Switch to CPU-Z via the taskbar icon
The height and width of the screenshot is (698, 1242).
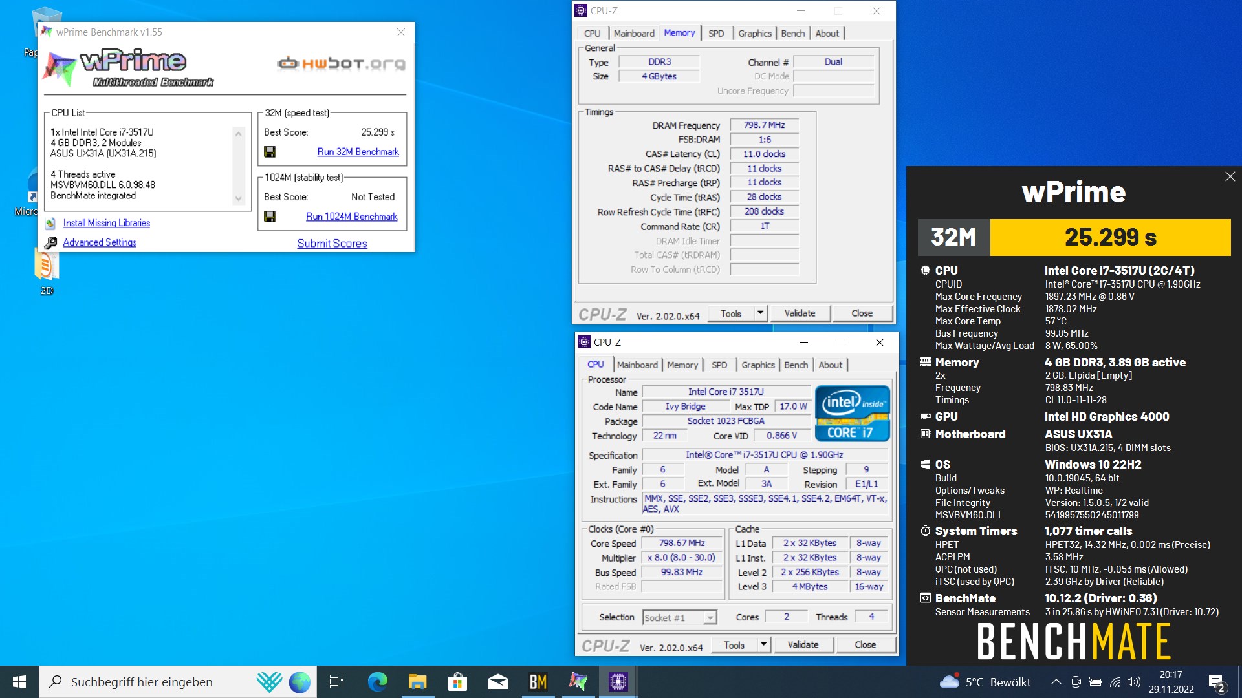pyautogui.click(x=618, y=682)
